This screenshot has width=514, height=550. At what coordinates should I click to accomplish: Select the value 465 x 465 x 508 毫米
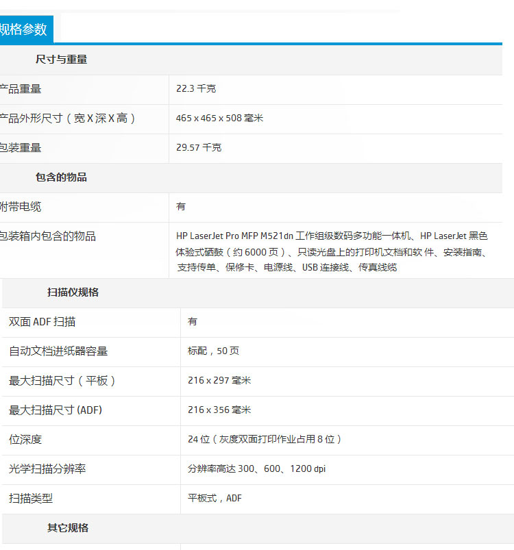[x=219, y=118]
